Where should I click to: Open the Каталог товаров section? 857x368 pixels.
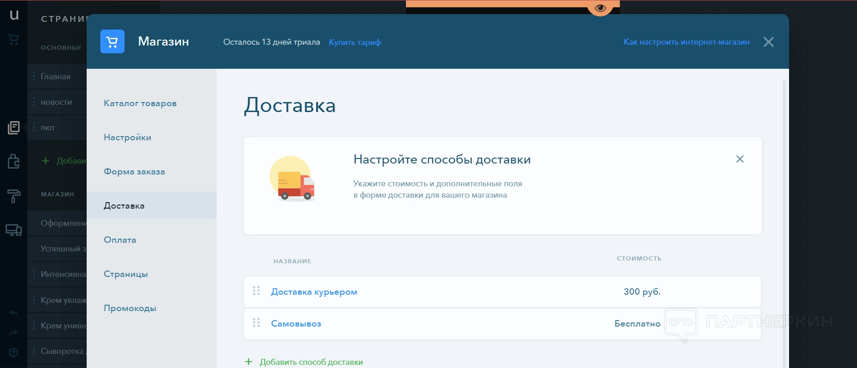(x=140, y=103)
